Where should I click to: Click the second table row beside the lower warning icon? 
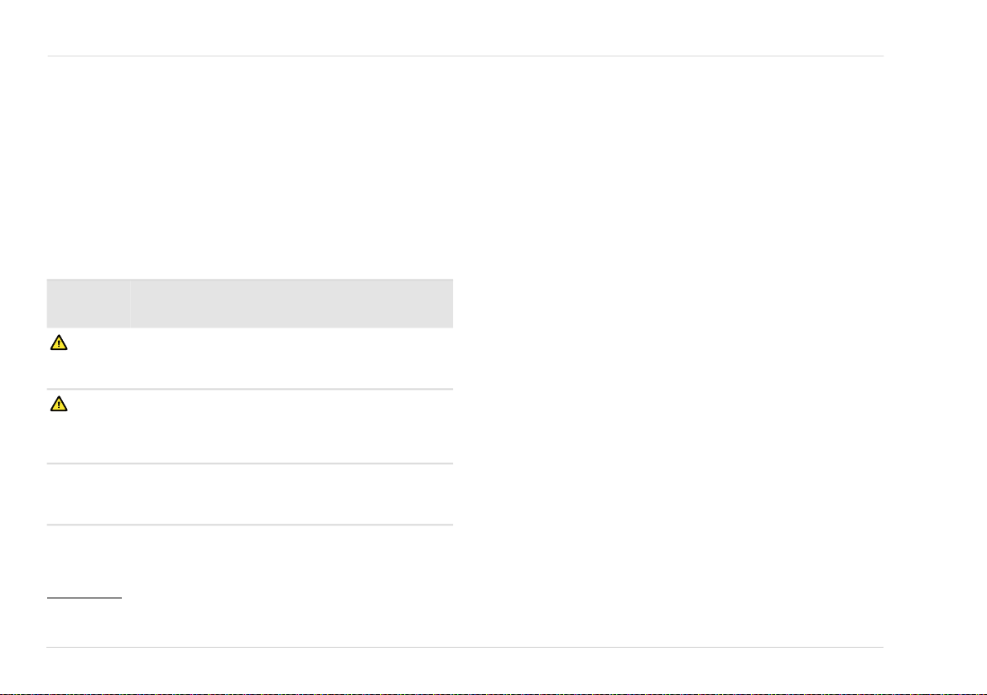point(250,426)
